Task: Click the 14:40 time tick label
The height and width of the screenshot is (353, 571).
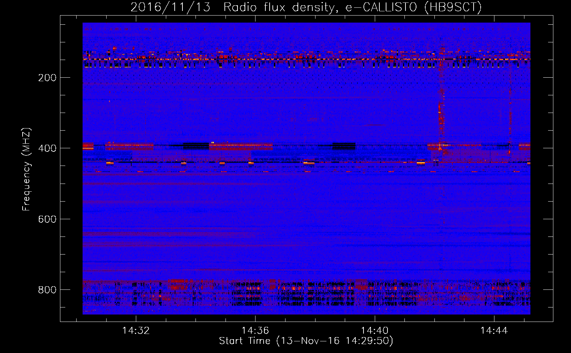Action: point(374,331)
